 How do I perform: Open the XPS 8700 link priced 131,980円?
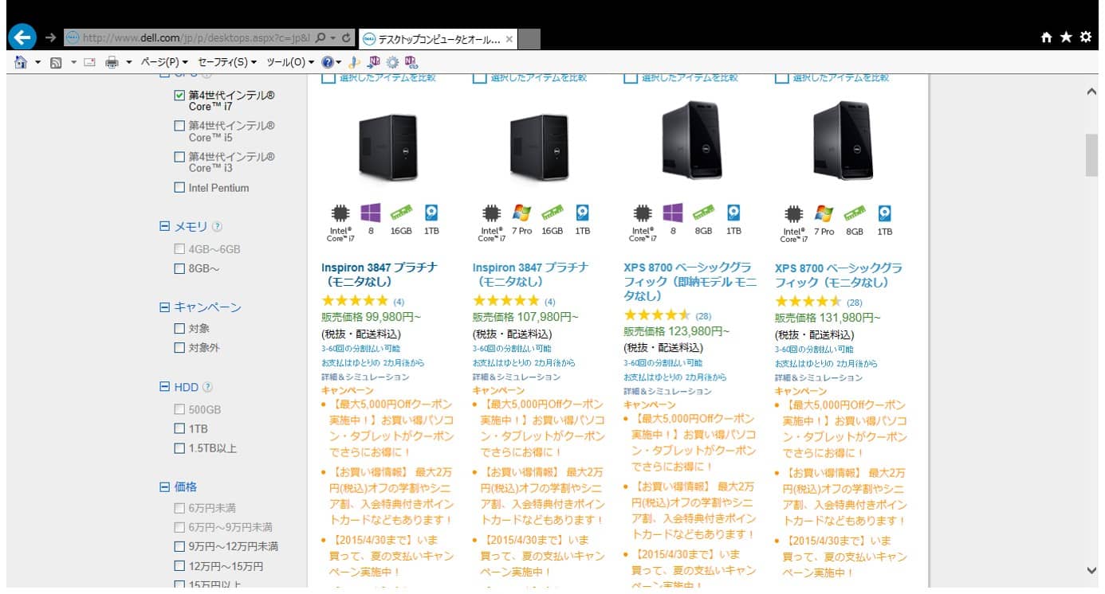pos(839,275)
